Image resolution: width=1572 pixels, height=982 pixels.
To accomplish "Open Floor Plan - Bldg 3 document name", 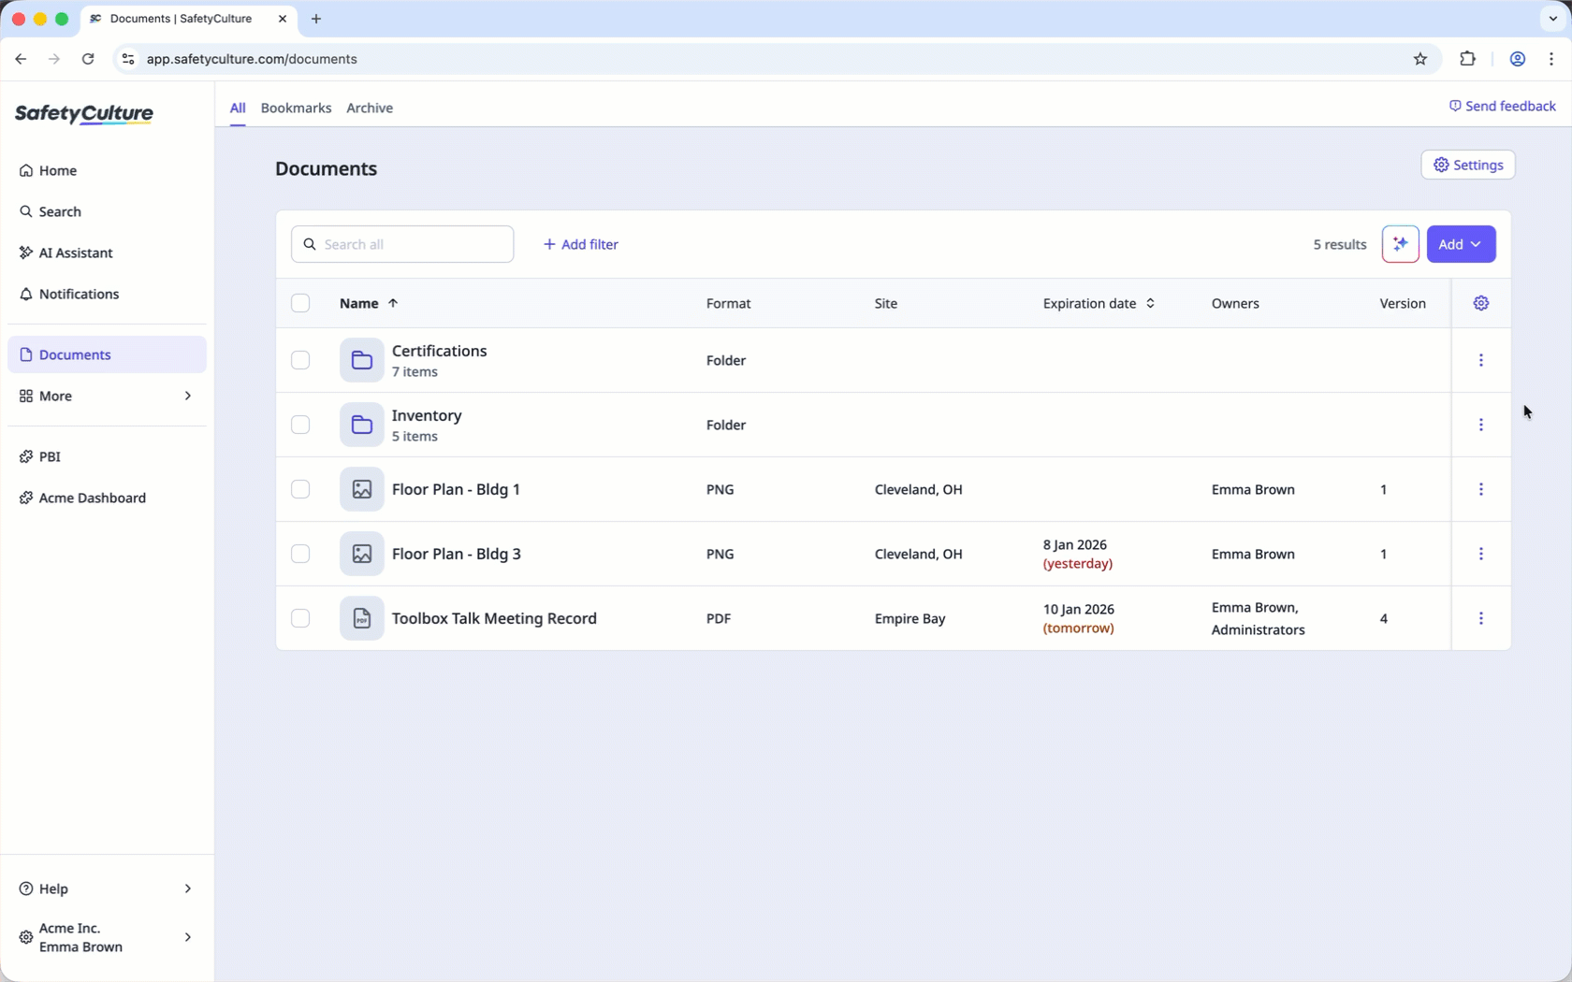I will pyautogui.click(x=456, y=554).
